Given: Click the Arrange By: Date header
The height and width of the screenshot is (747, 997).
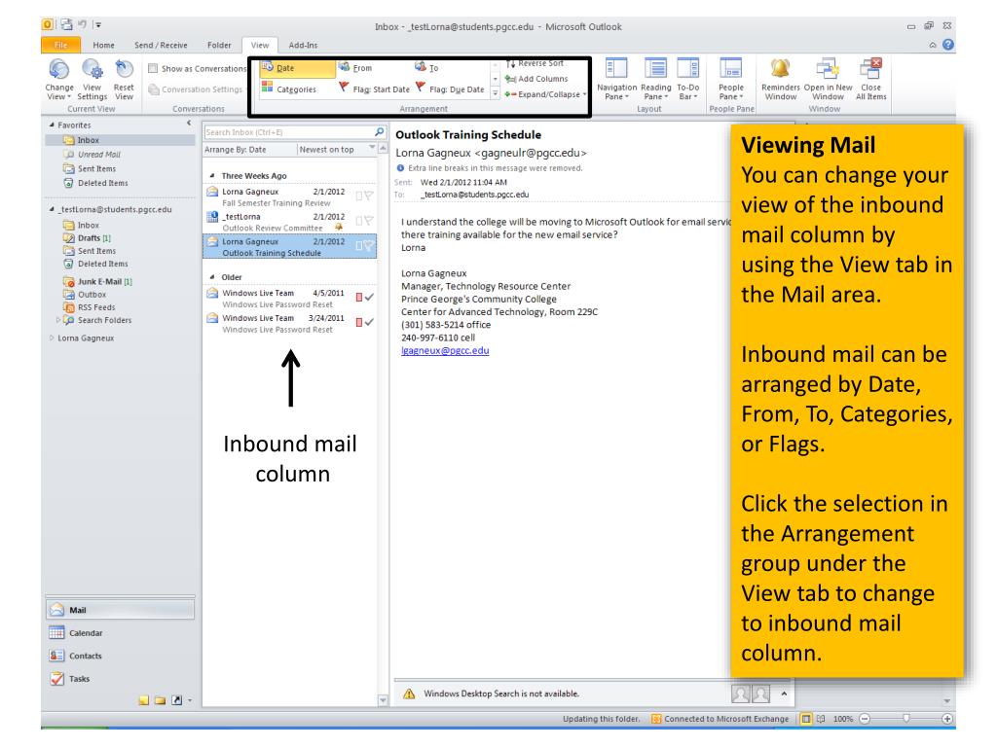Looking at the screenshot, I should click(x=236, y=149).
